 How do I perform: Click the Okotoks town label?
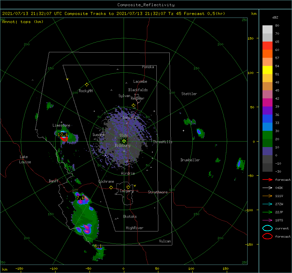tap(130, 217)
